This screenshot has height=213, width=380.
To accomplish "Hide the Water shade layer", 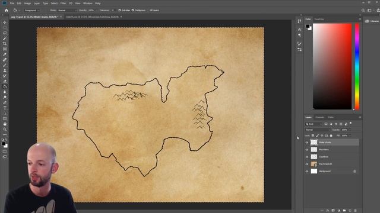I will coord(307,143).
